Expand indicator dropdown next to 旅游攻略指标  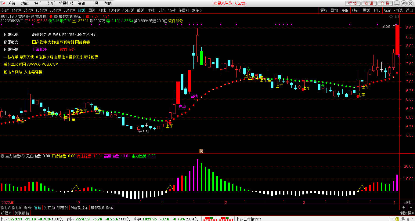(x=56, y=16)
